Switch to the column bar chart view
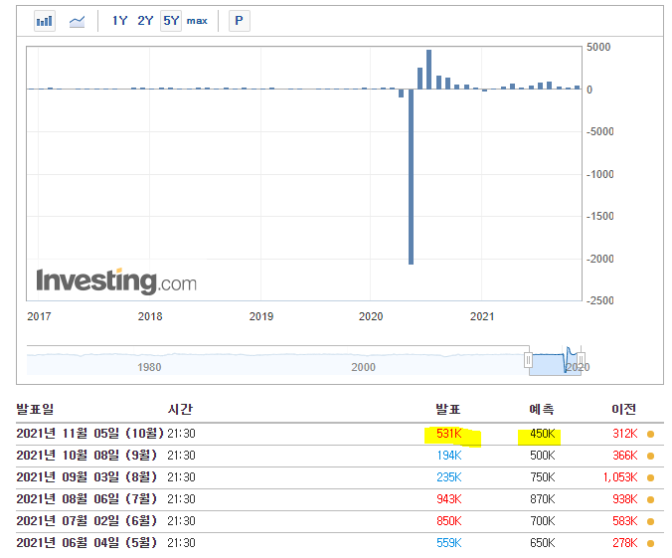 45,21
